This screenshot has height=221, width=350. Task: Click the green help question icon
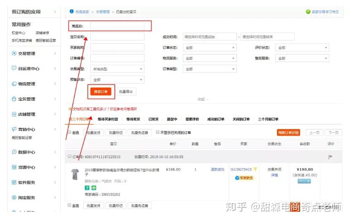[x=308, y=11]
